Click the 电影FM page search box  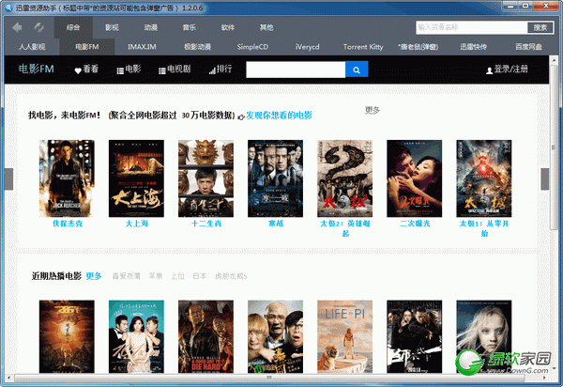pos(296,70)
